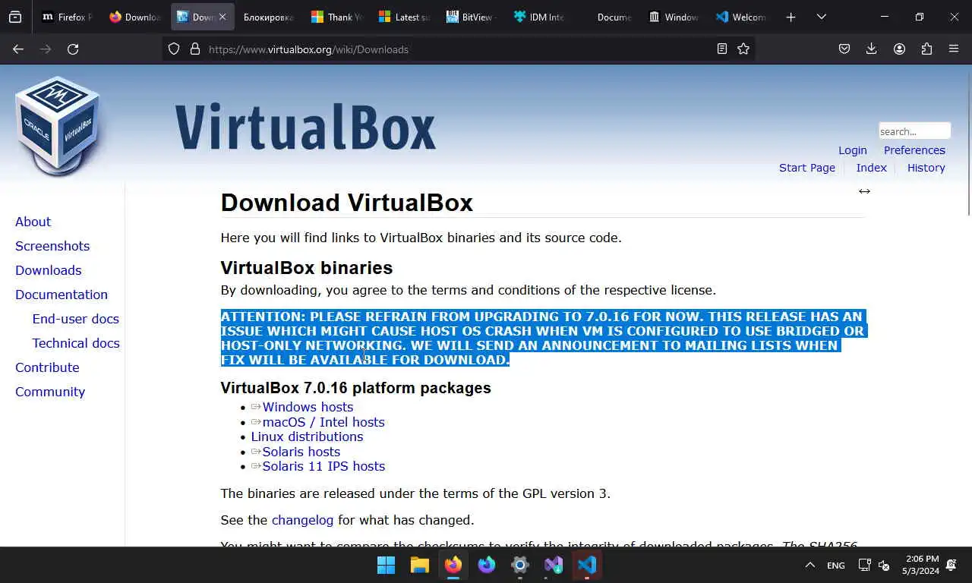Expand the list all tabs chevron
This screenshot has height=583, width=972.
pos(822,17)
